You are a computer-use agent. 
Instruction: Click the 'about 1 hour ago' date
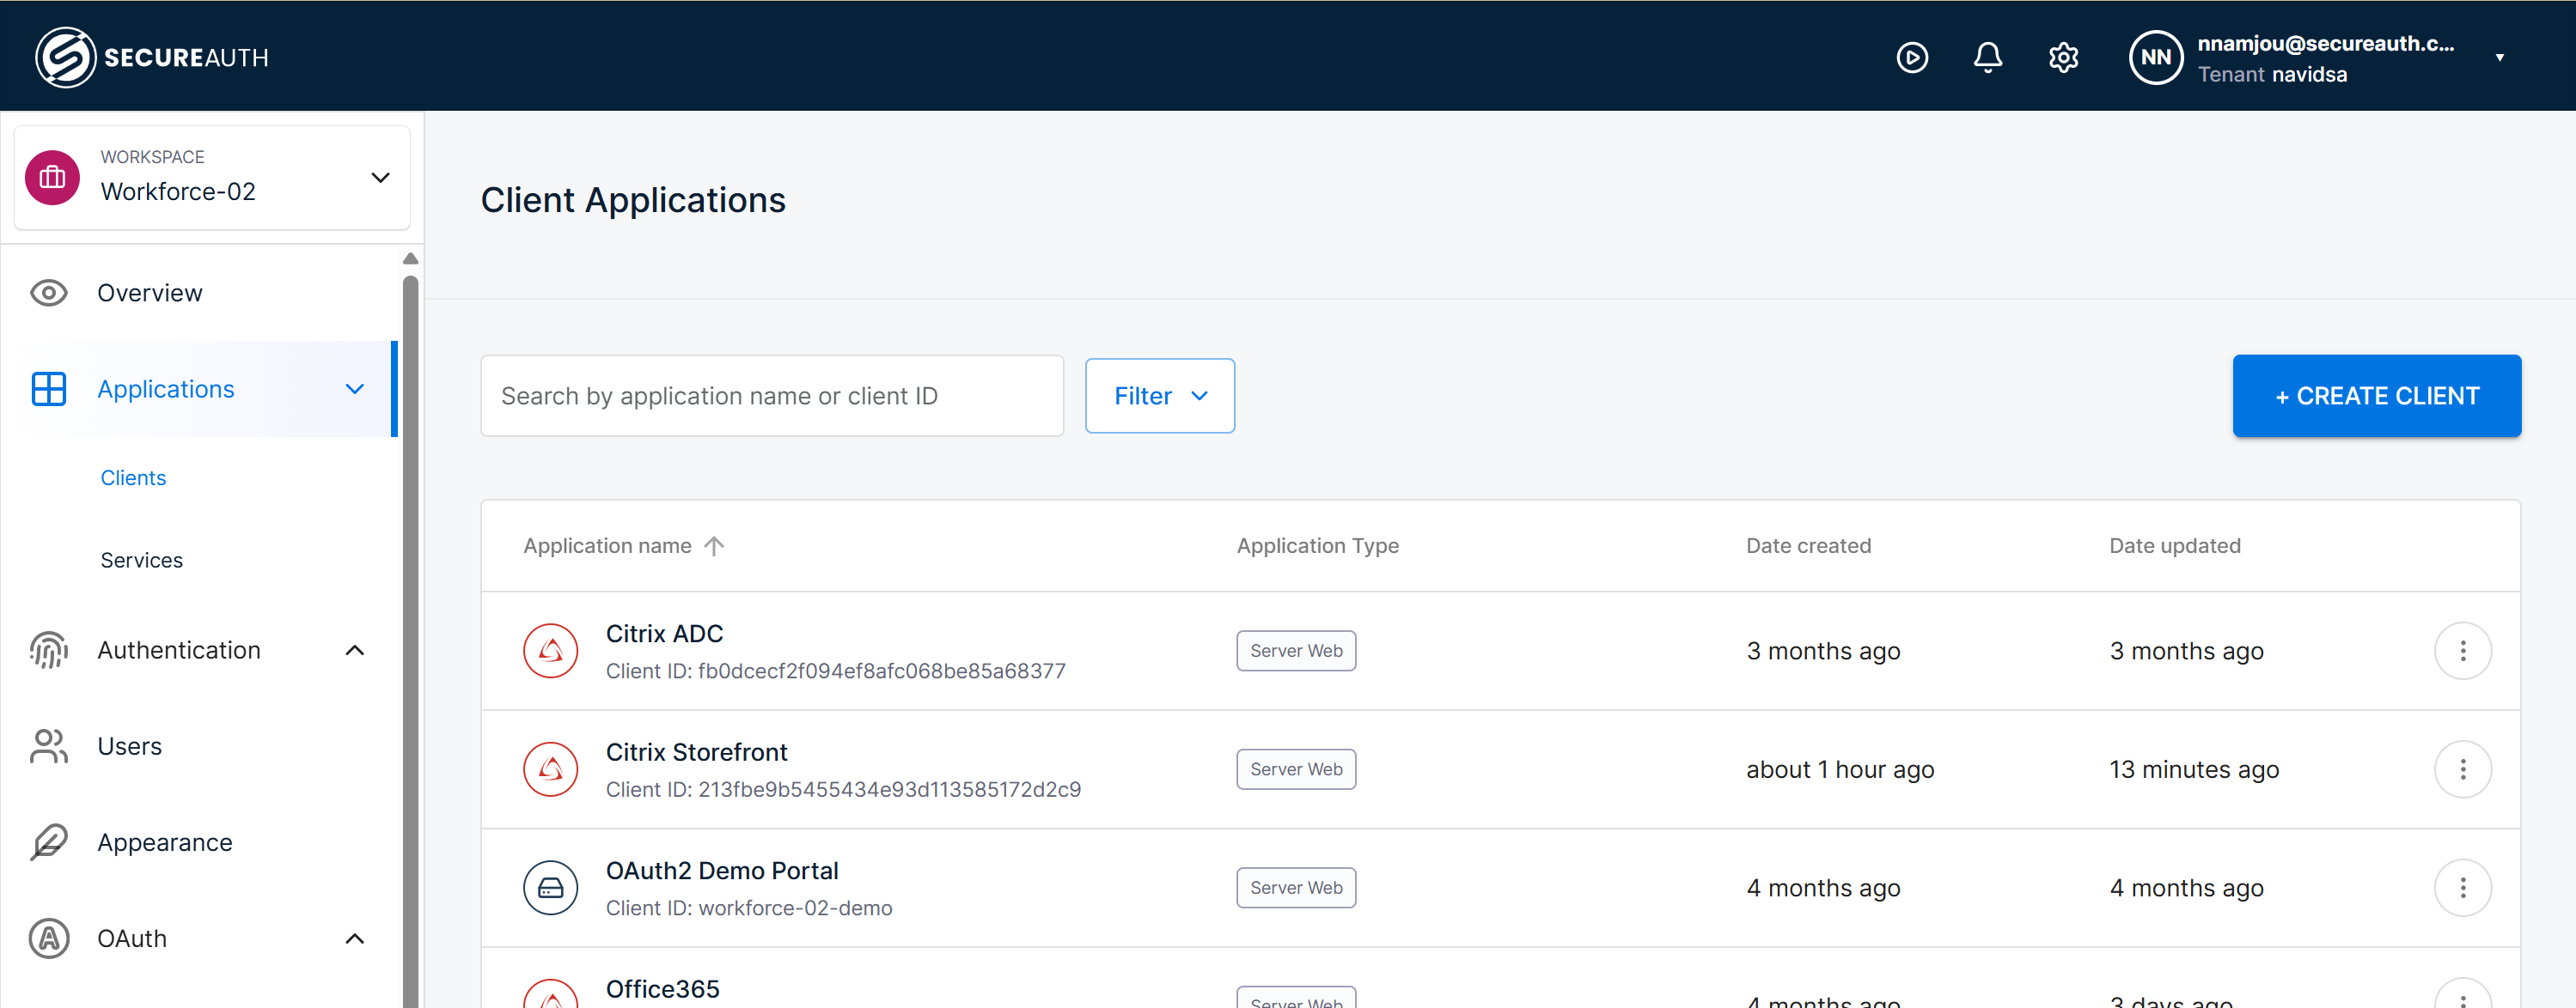pyautogui.click(x=1839, y=769)
